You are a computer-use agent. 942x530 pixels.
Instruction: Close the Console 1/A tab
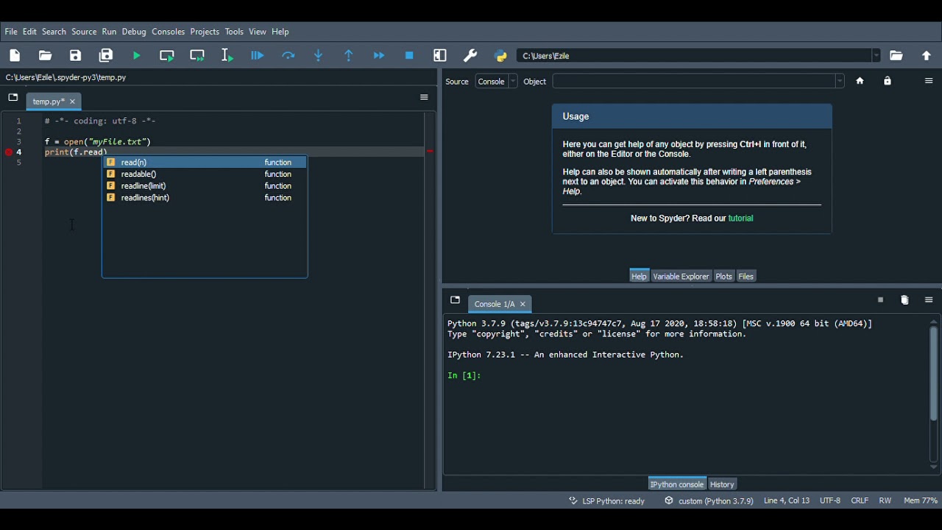pyautogui.click(x=523, y=304)
